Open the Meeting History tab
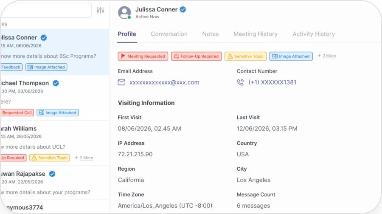 [256, 34]
